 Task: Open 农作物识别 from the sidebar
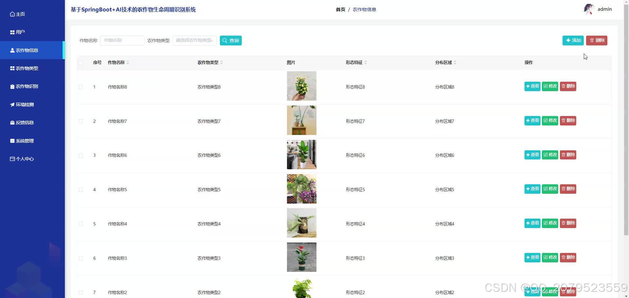click(12, 86)
